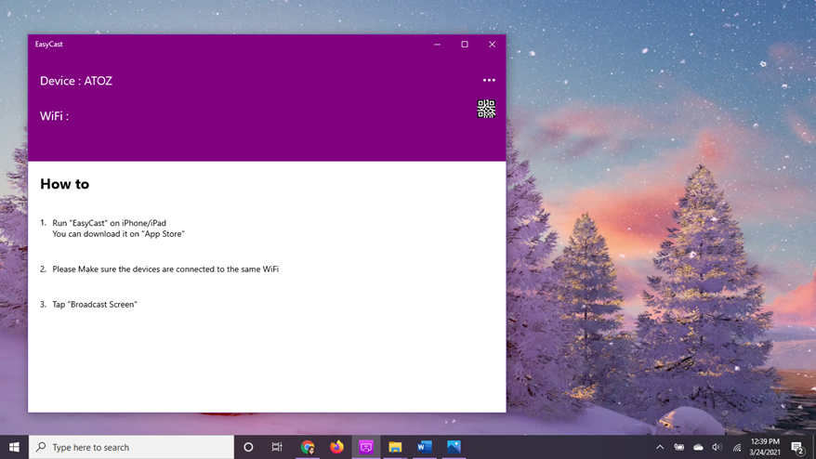816x459 pixels.
Task: Open the Action Center notifications icon
Action: 797,447
